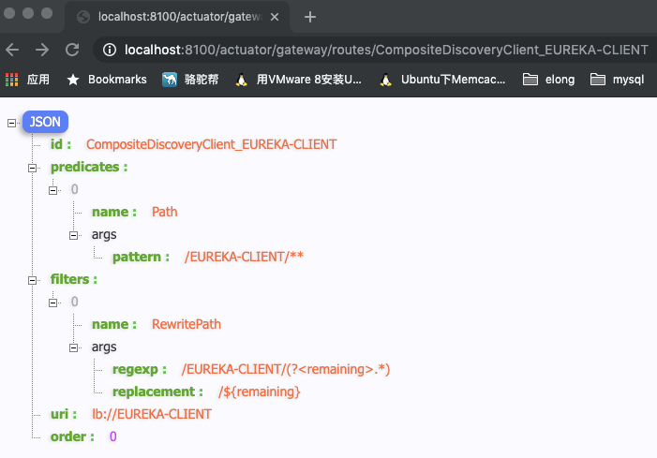Click the pattern value /EUREKA-CLIENT/**

[x=244, y=257]
